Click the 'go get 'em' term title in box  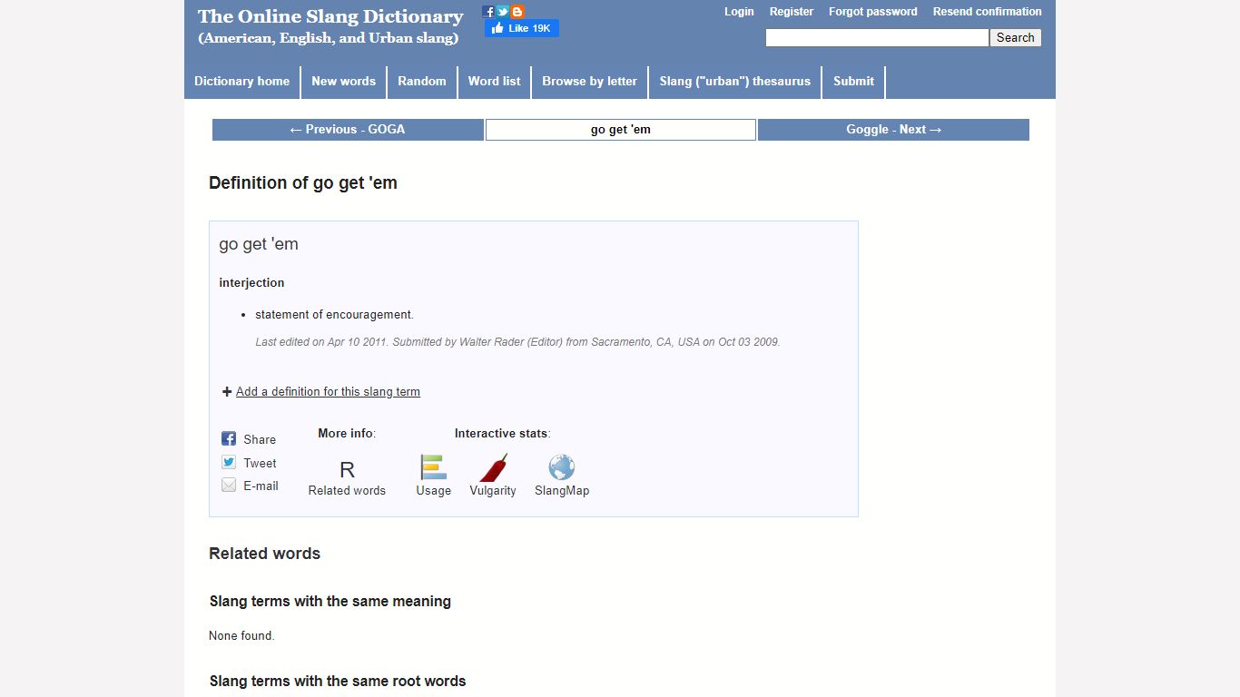(259, 244)
